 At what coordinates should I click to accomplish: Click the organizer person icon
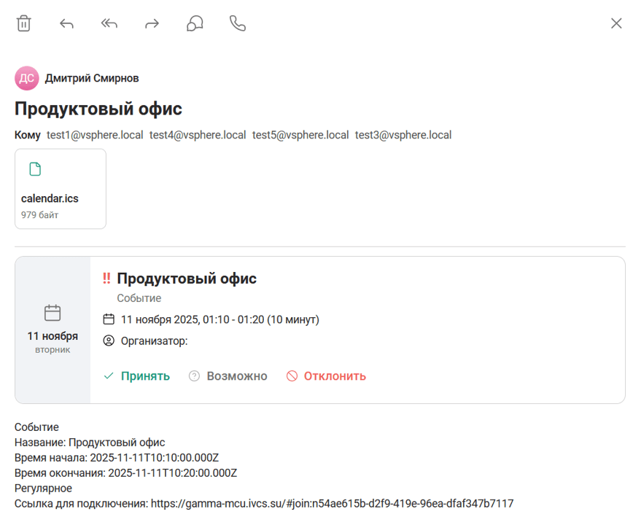(107, 340)
